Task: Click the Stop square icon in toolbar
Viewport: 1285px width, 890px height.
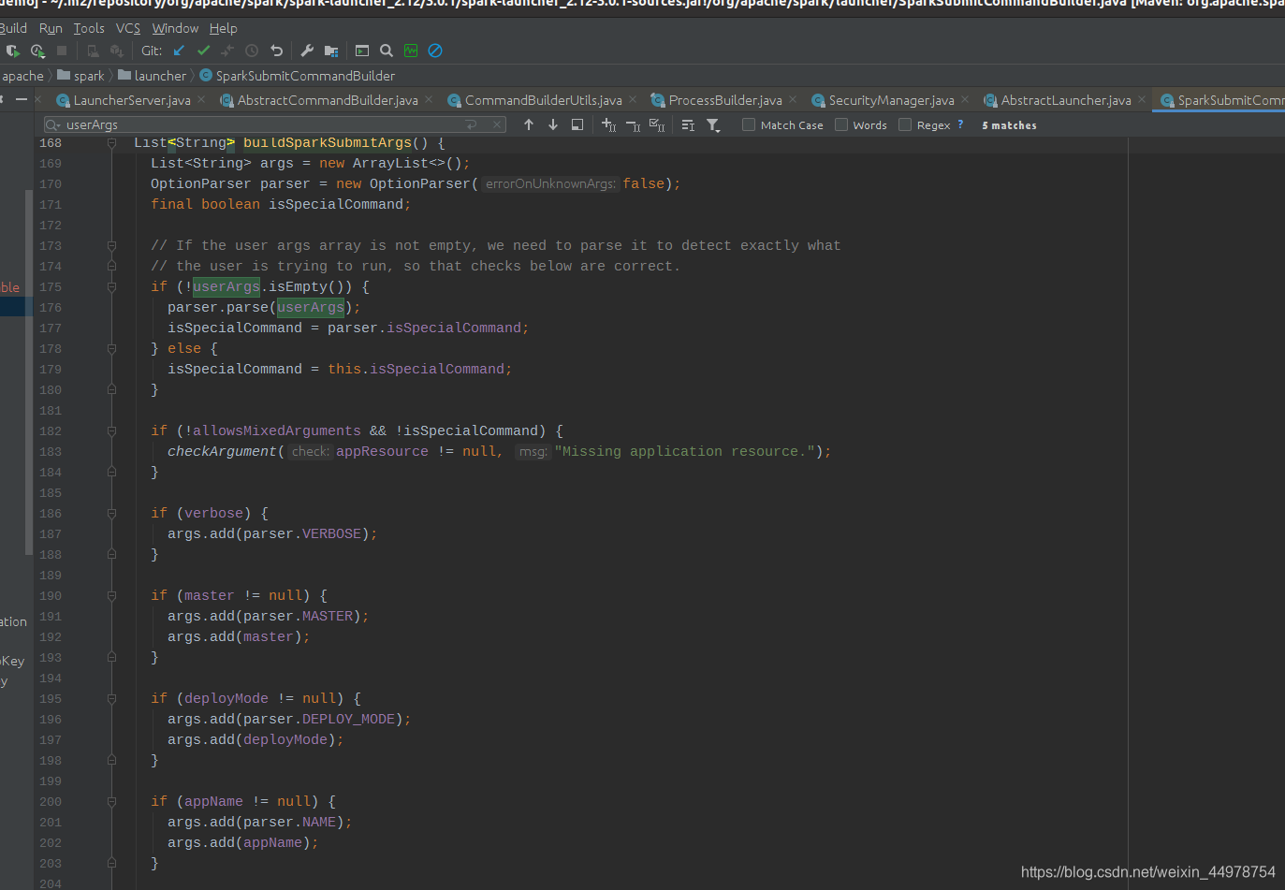Action: (62, 51)
